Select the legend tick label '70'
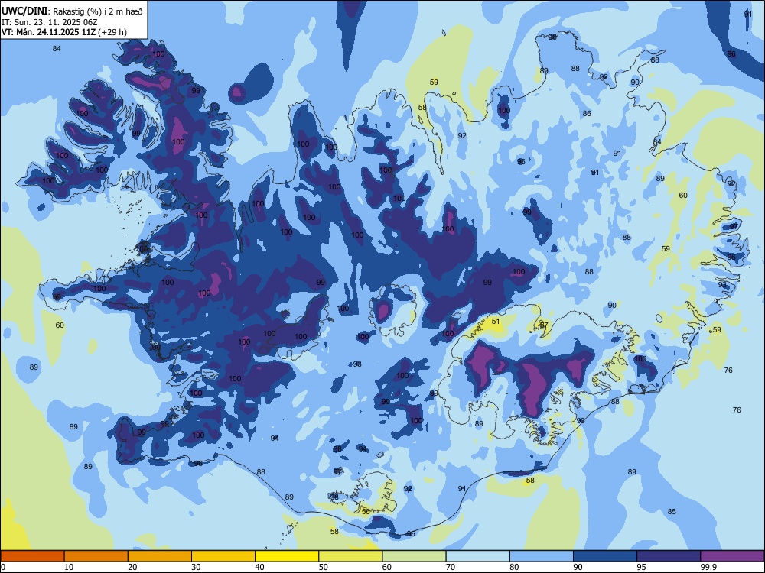Image resolution: width=765 pixels, height=573 pixels. [x=451, y=567]
